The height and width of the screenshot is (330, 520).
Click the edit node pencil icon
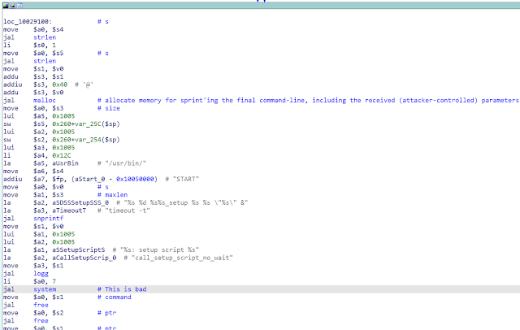[12, 6]
